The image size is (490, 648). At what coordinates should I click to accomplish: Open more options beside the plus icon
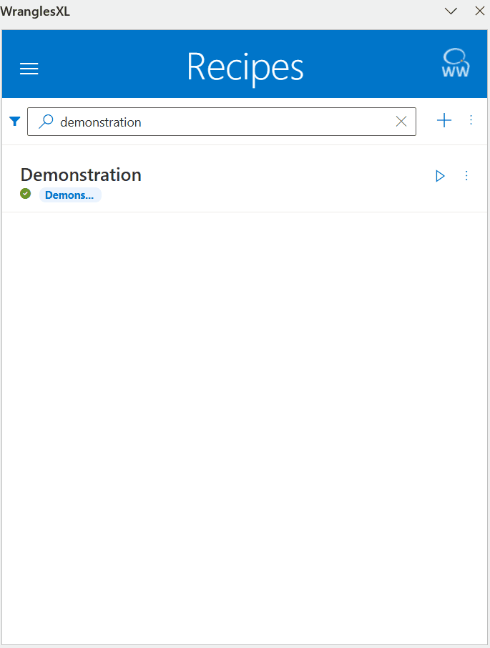pos(471,120)
